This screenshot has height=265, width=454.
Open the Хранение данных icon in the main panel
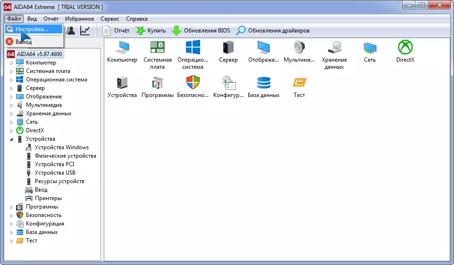click(334, 55)
